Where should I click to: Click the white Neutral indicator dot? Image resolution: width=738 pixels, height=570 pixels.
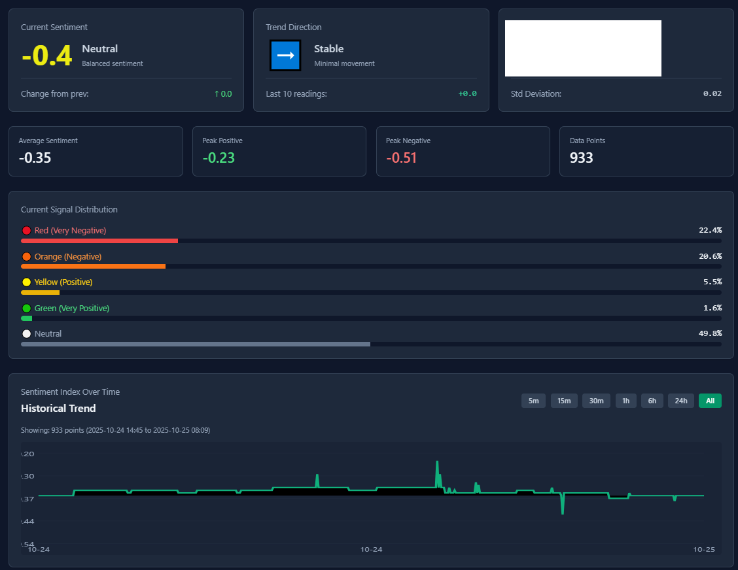[26, 334]
